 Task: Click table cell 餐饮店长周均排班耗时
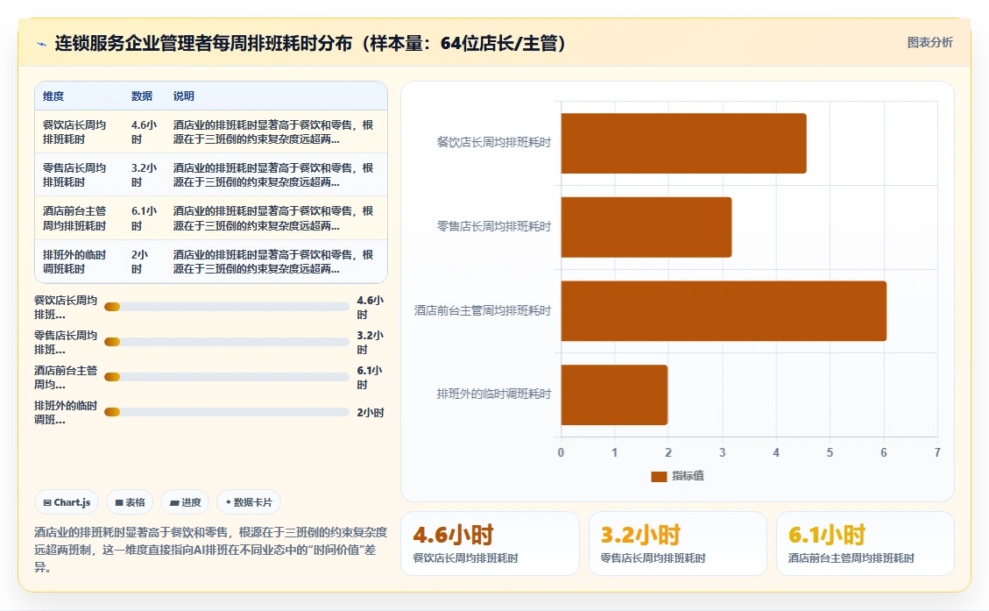pos(74,131)
